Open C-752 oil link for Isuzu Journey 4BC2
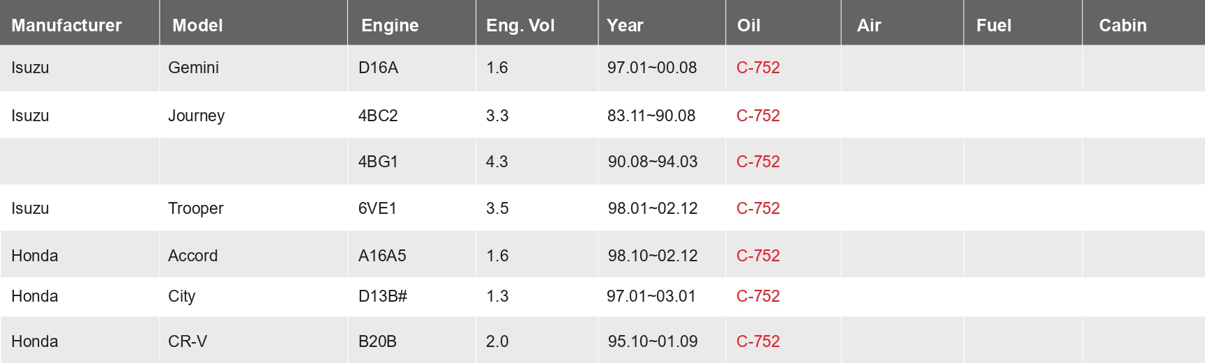This screenshot has width=1205, height=363. click(x=758, y=116)
